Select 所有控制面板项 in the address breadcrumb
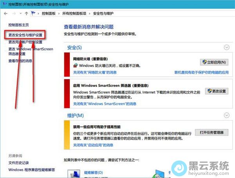This screenshot has width=235, height=178. click(75, 13)
